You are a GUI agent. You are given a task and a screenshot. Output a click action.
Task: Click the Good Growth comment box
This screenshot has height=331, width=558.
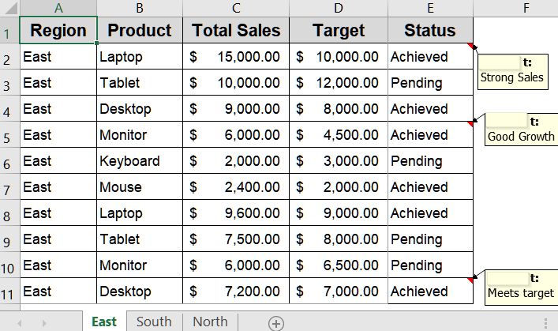tap(522, 130)
